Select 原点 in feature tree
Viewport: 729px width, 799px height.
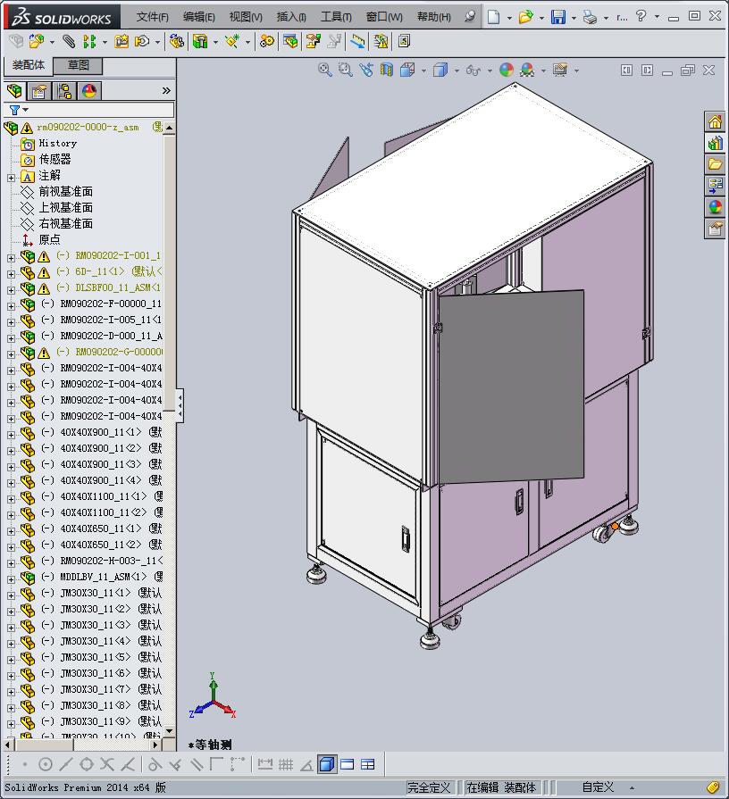(49, 239)
